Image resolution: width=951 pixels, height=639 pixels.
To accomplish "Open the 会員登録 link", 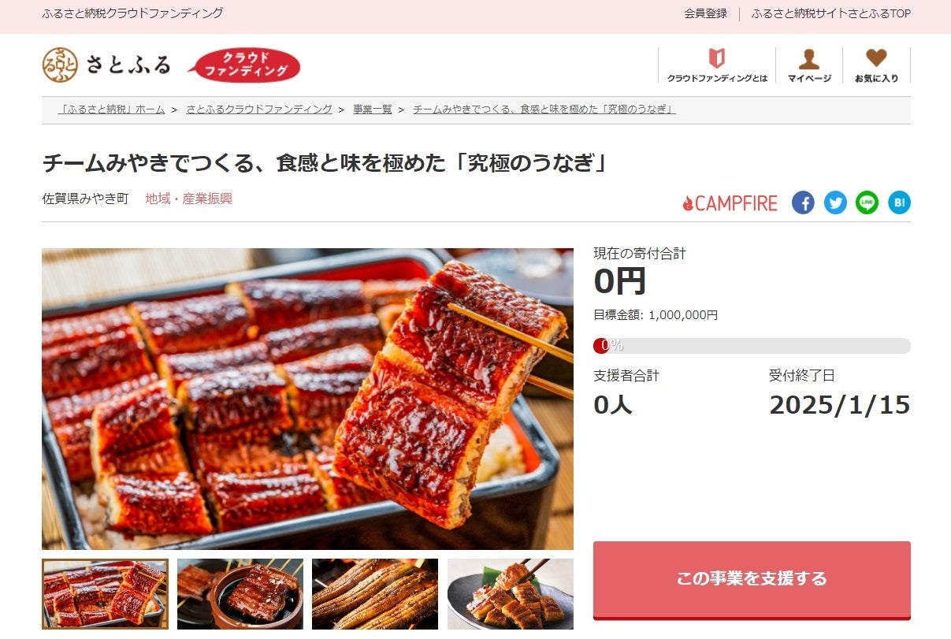I will point(705,13).
